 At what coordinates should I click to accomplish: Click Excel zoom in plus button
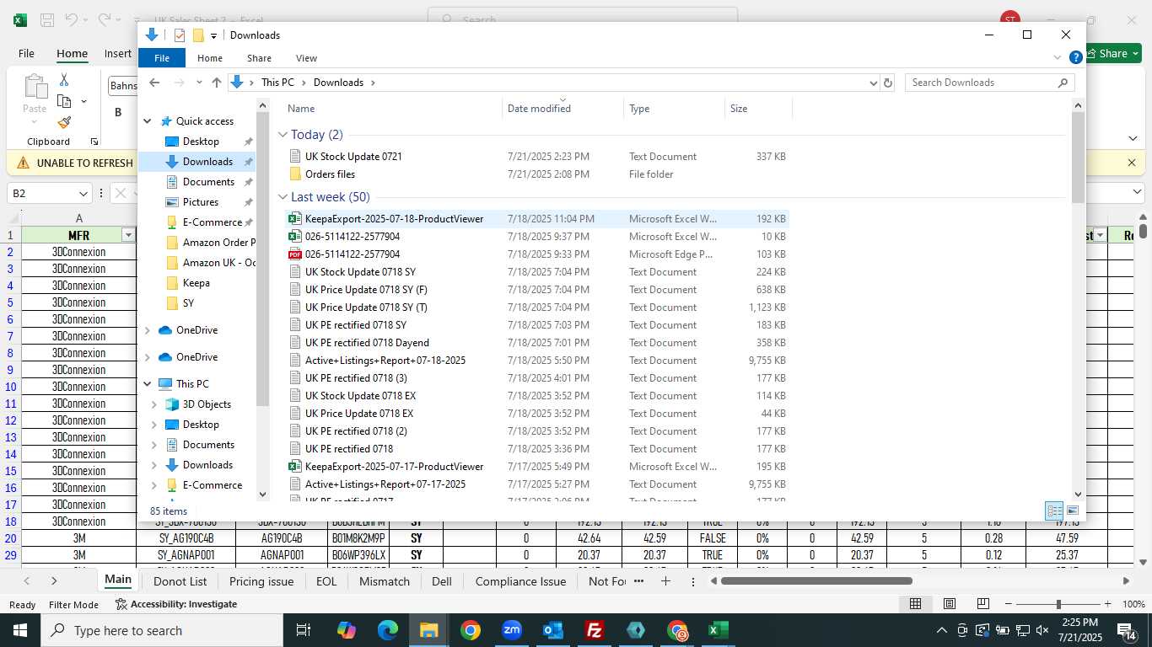pos(1107,604)
